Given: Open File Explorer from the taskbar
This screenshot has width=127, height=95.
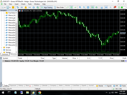Looking at the screenshot, I should pyautogui.click(x=27, y=92).
